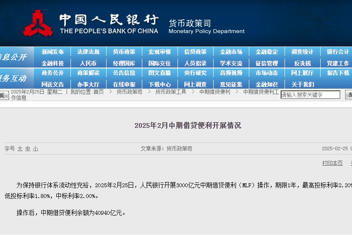Open the 调查统计 menu item
The image size is (352, 235).
[303, 52]
